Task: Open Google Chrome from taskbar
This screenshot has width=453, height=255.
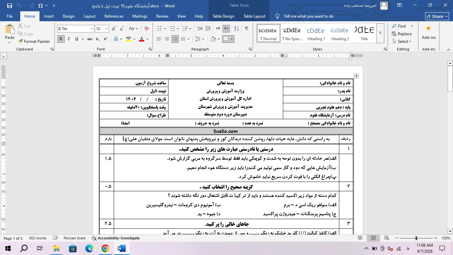Action: 105,248
